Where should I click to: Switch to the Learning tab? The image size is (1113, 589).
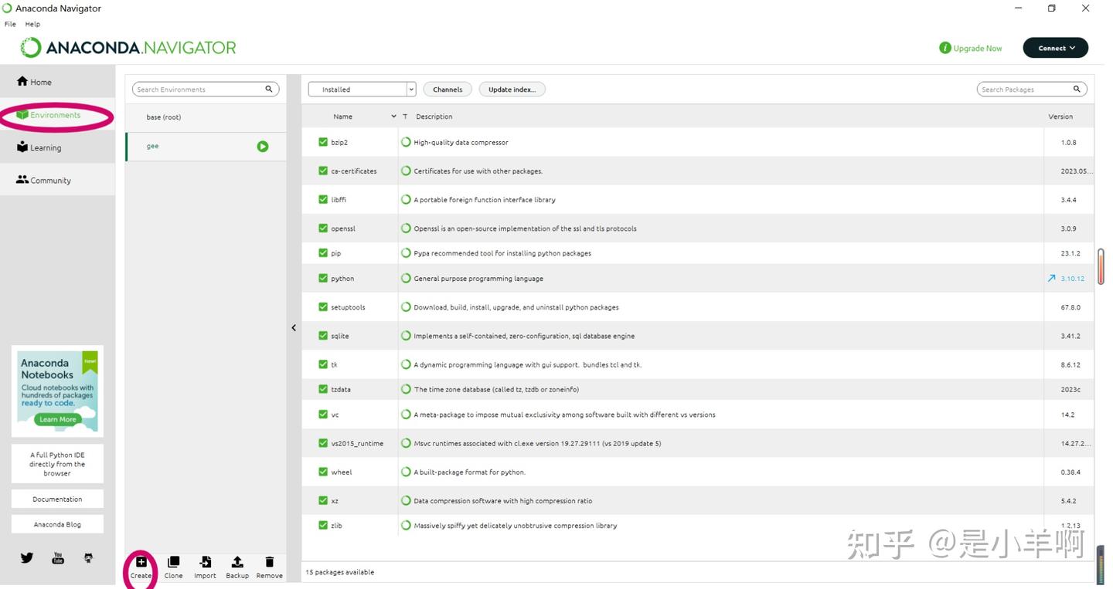[x=46, y=147]
